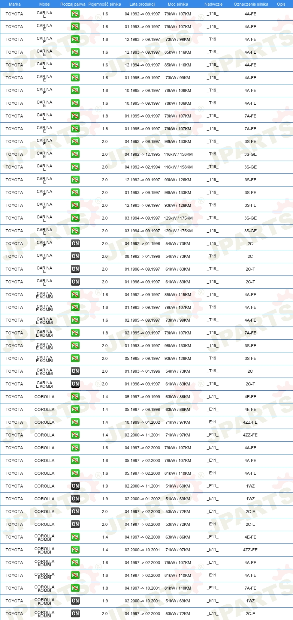Screen dimensions: 293x620
Task: Click petrol icon in Carina E 12.1993 99KM row
Action: 75,39
